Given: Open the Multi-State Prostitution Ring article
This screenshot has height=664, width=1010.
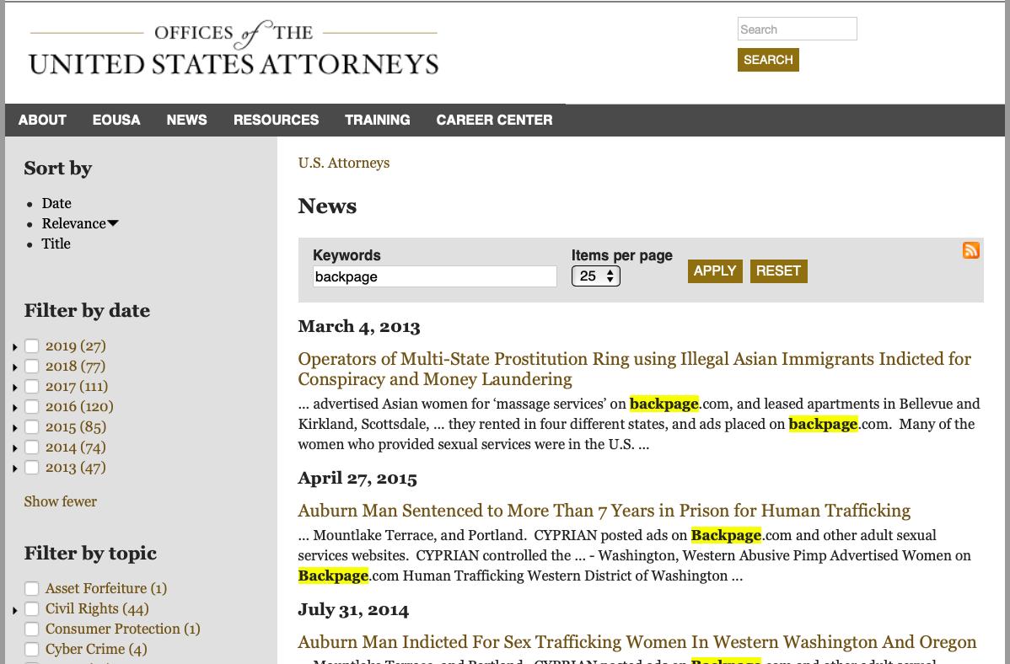Looking at the screenshot, I should 635,369.
